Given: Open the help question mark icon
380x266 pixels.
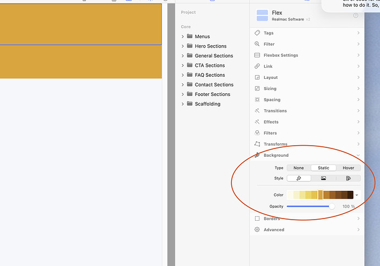Looking at the screenshot, I should point(356,15).
